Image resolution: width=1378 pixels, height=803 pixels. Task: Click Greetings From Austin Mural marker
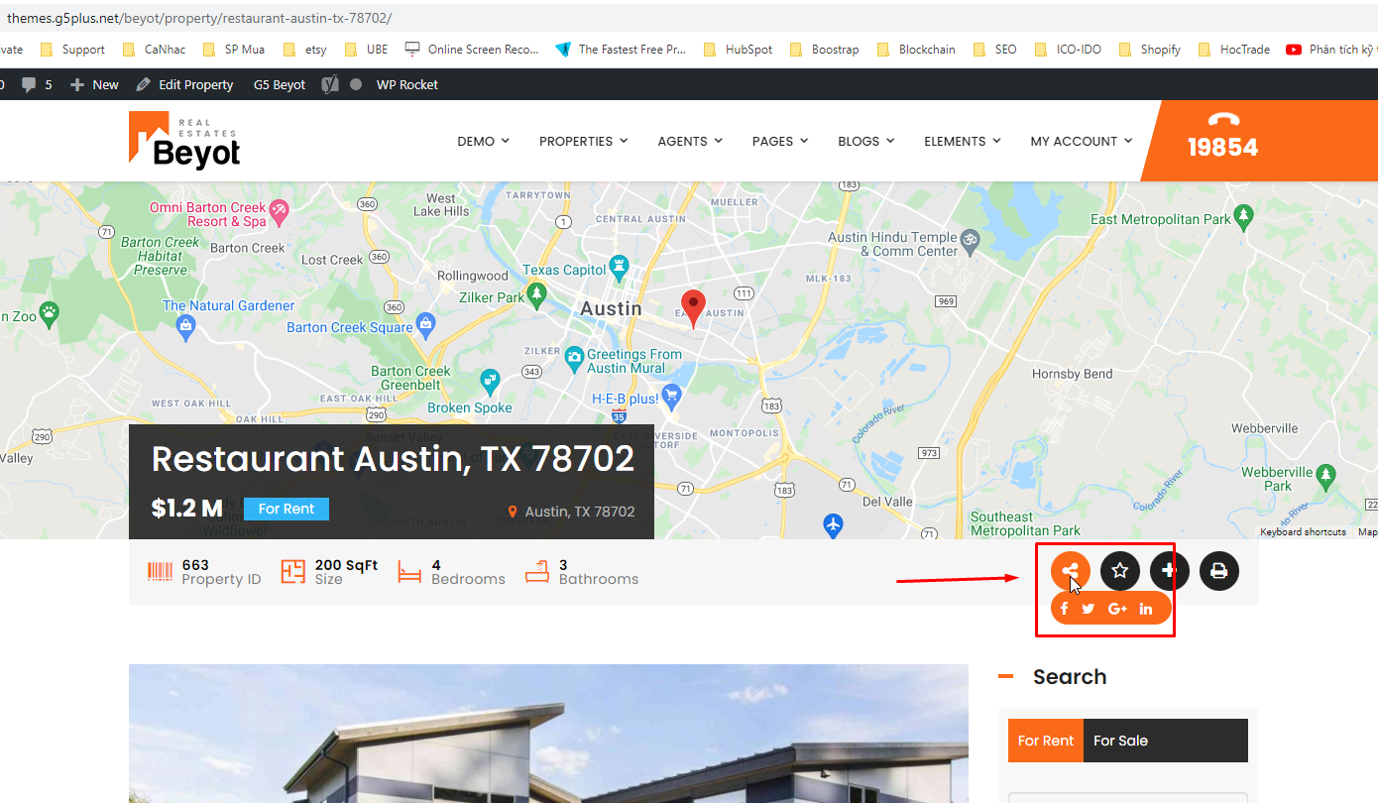pyautogui.click(x=574, y=357)
